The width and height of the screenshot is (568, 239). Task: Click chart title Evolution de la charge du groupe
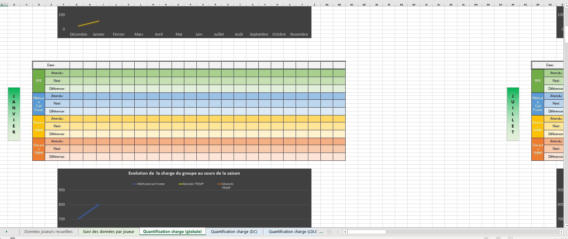pyautogui.click(x=184, y=173)
